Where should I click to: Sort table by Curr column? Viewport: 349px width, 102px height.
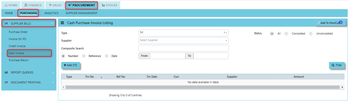click(x=176, y=77)
